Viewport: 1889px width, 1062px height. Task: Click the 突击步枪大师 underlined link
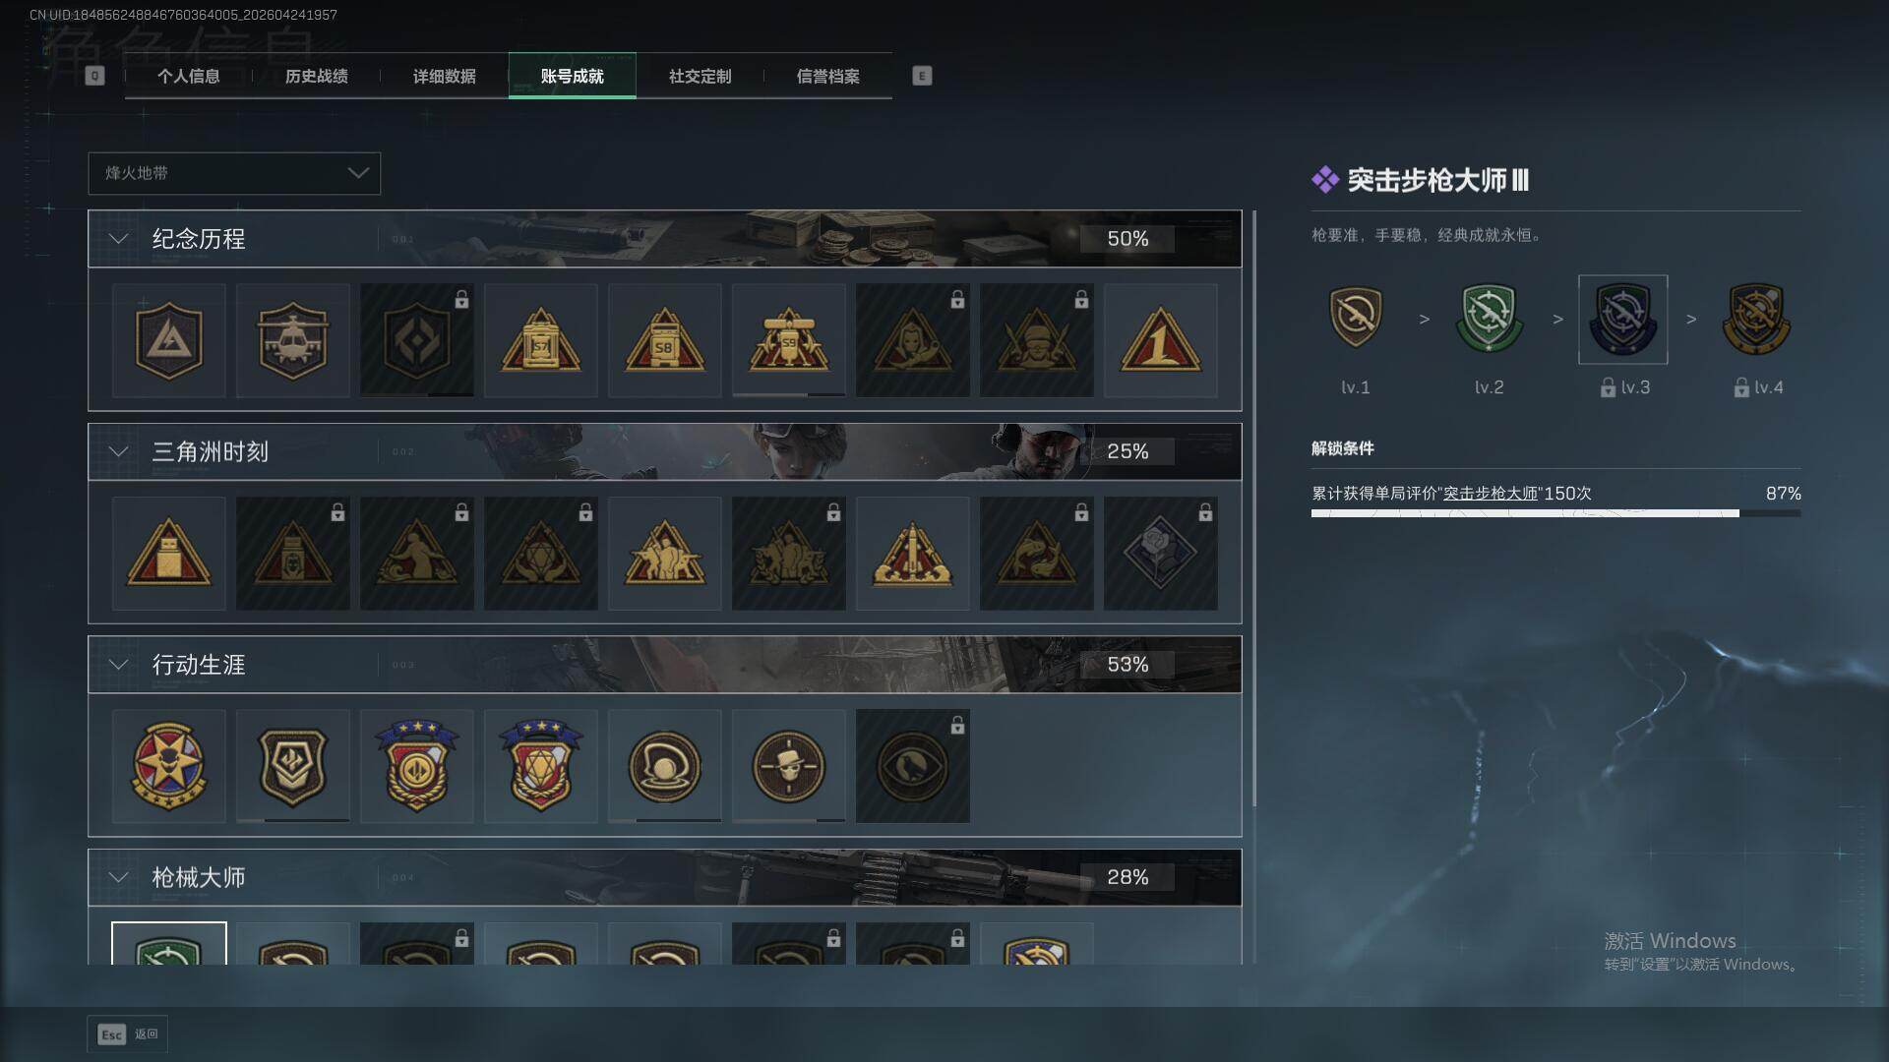pyautogui.click(x=1490, y=494)
